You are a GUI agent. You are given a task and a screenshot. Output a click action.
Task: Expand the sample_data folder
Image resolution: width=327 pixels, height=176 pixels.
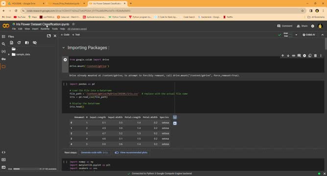(x=9, y=54)
